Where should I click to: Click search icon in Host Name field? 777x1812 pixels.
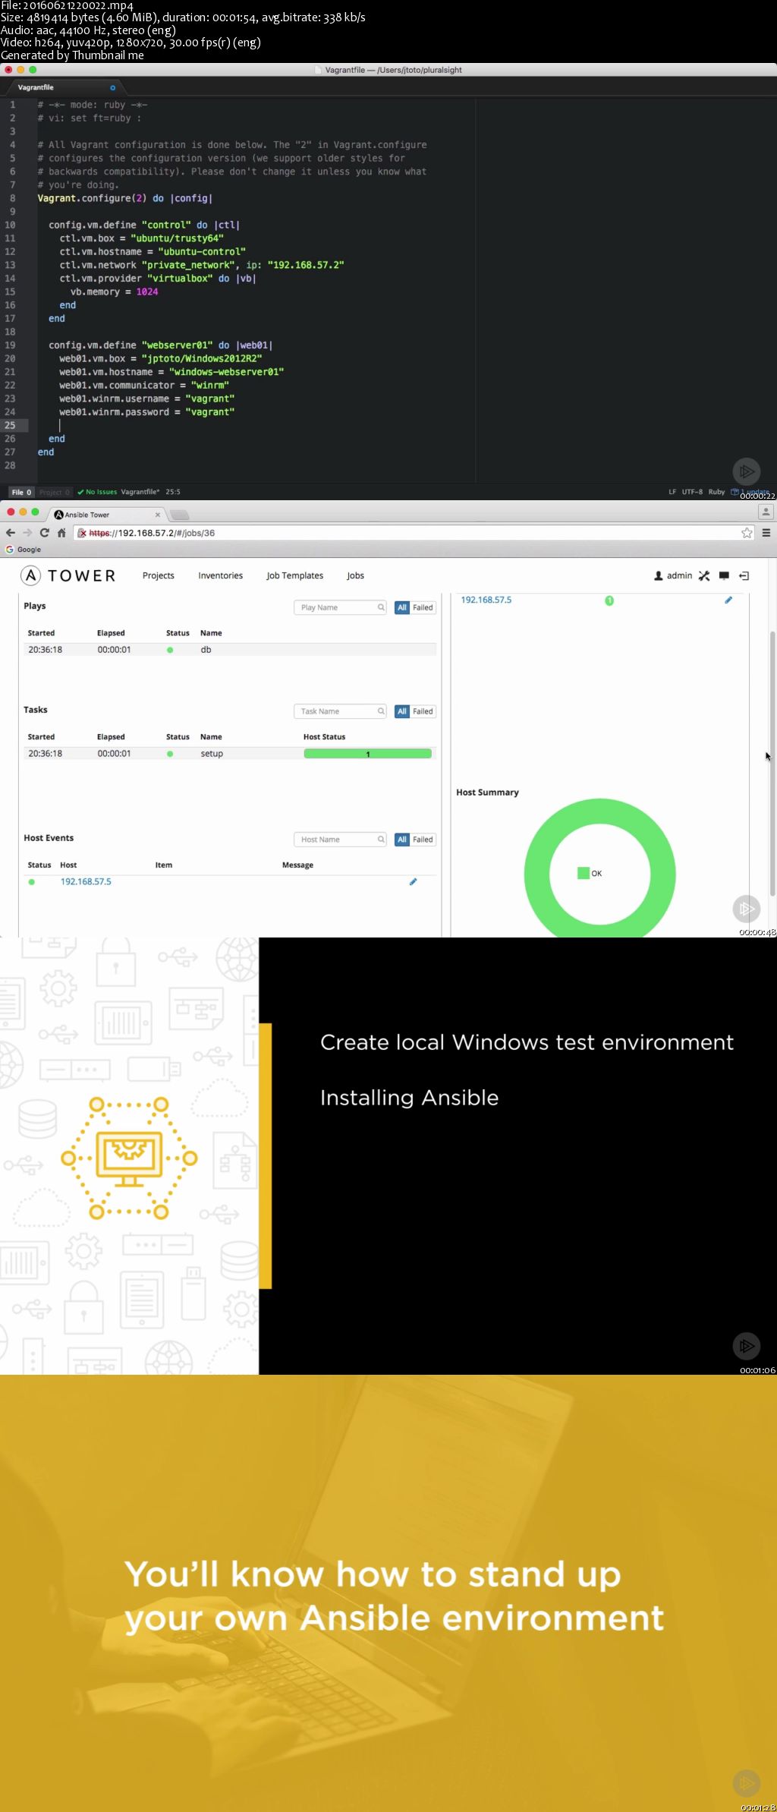(381, 840)
